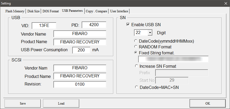Click the Prefix input field
230x109 pixels.
point(182,73)
